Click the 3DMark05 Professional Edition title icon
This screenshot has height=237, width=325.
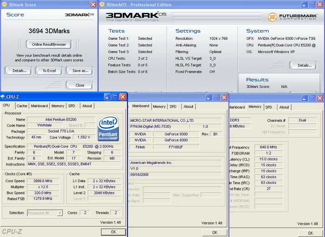(102, 4)
